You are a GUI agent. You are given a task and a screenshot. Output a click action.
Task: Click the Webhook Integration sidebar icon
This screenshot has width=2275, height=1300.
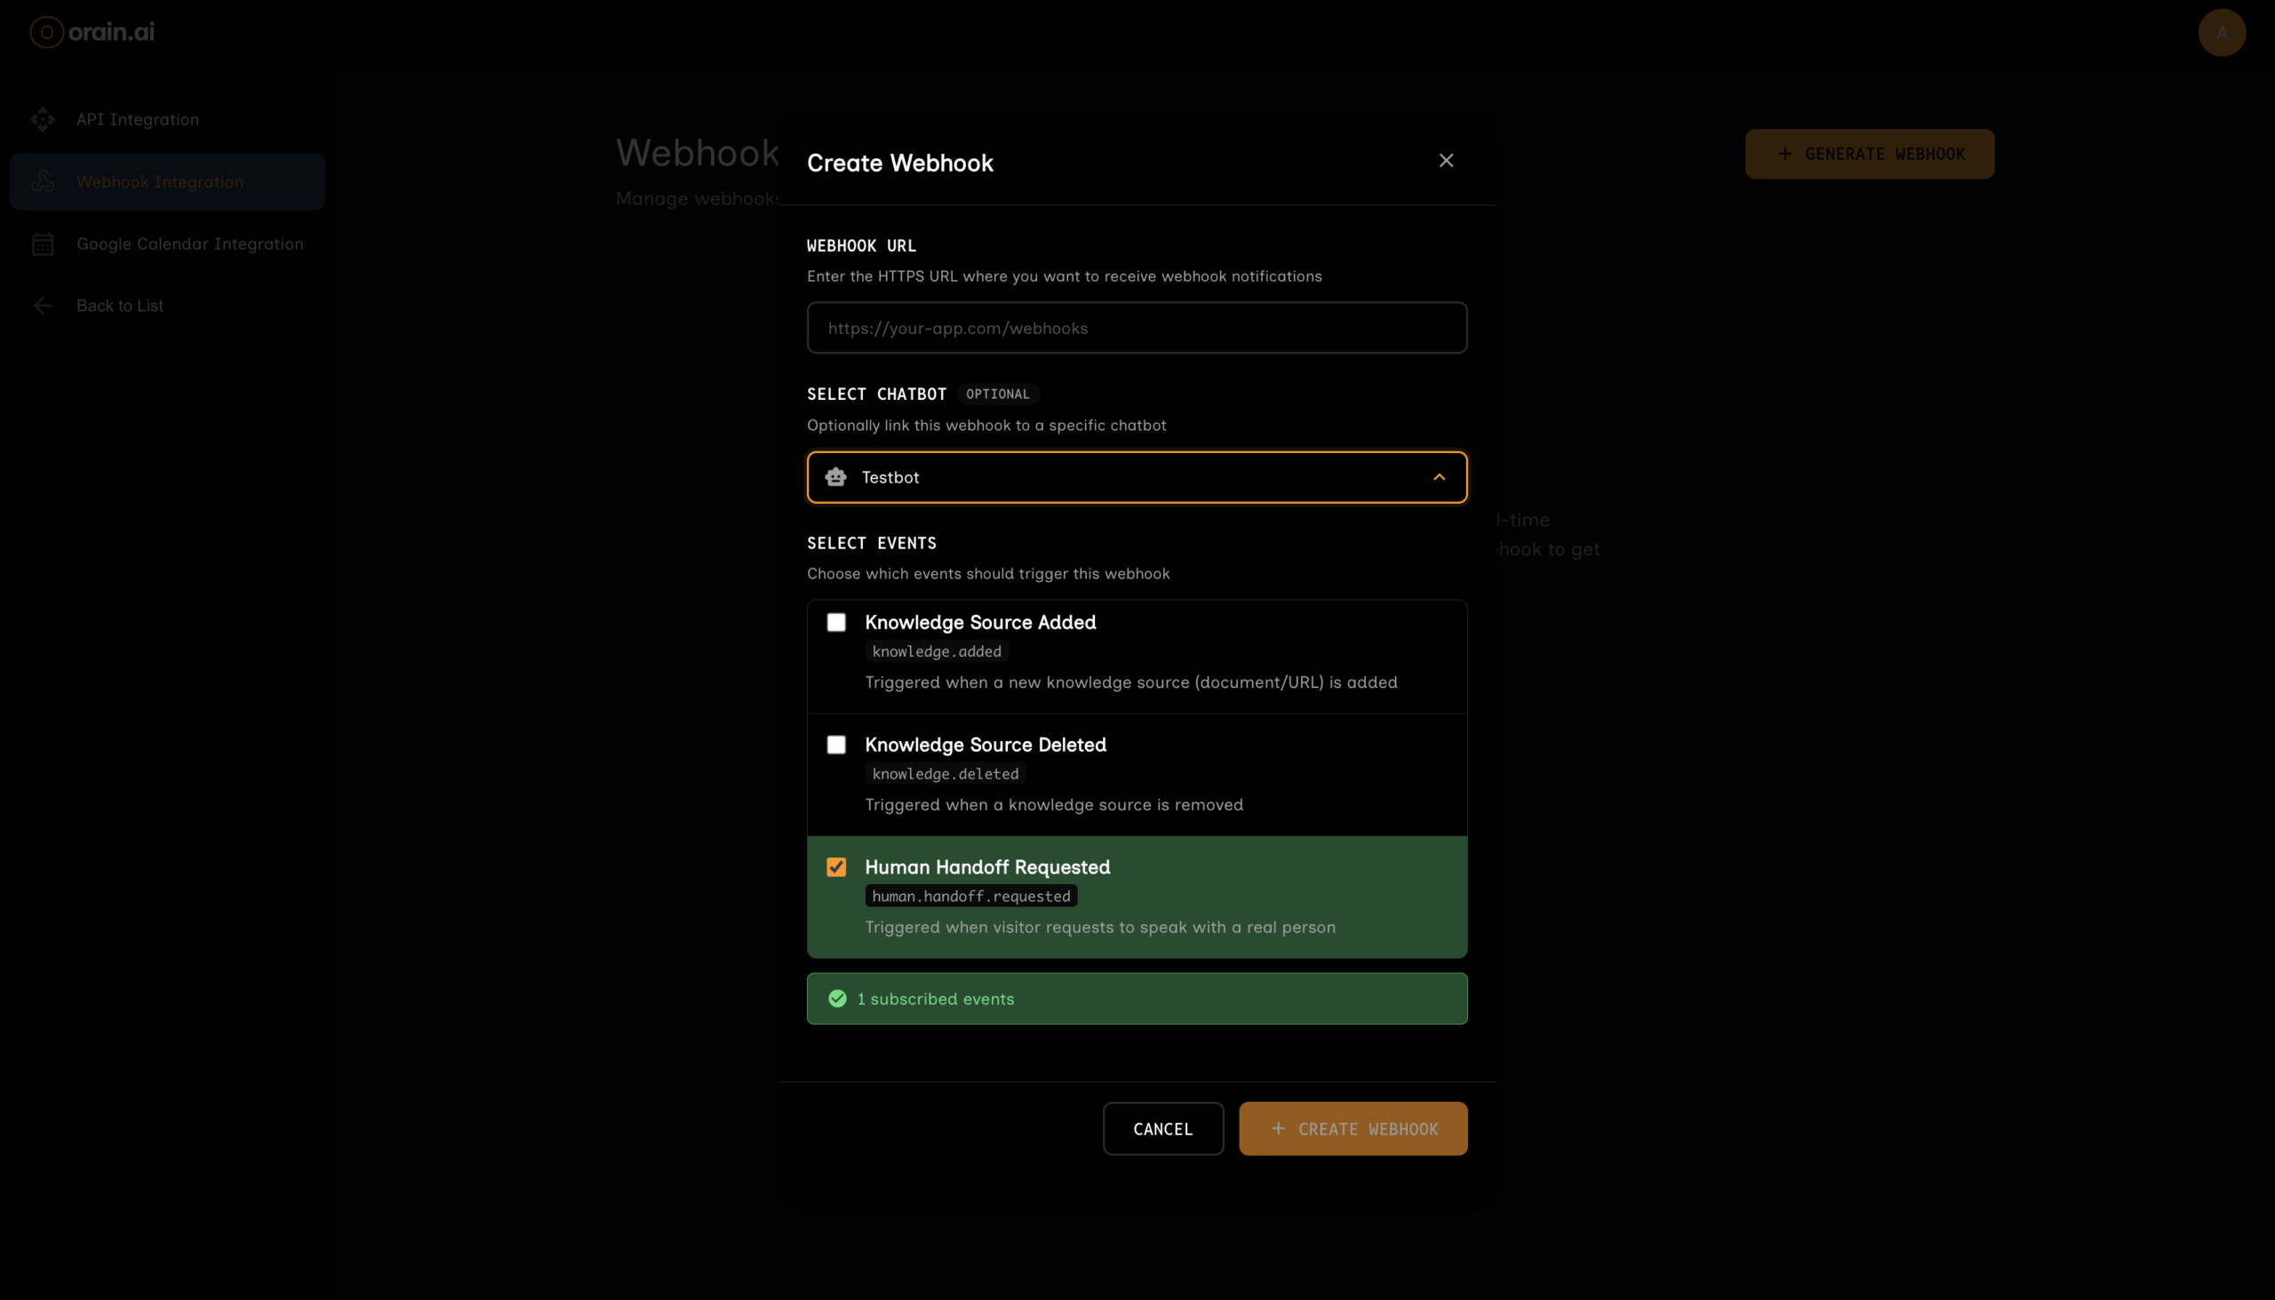(43, 182)
